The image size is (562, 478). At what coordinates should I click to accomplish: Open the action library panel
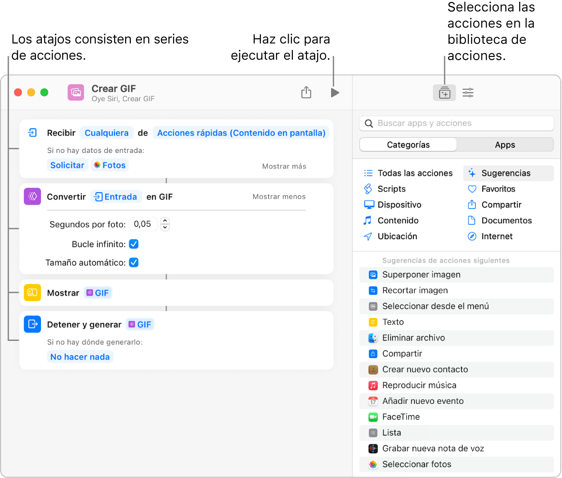[444, 92]
